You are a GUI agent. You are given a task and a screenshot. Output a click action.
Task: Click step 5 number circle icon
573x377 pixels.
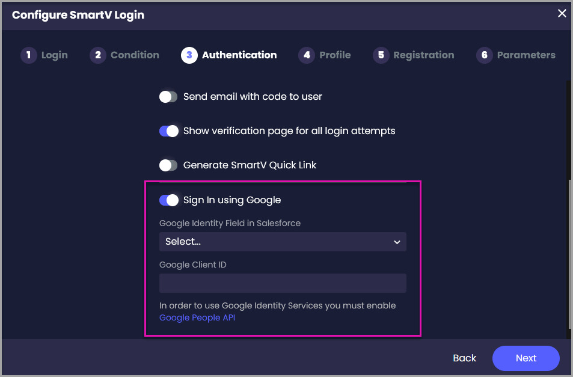[x=381, y=55]
